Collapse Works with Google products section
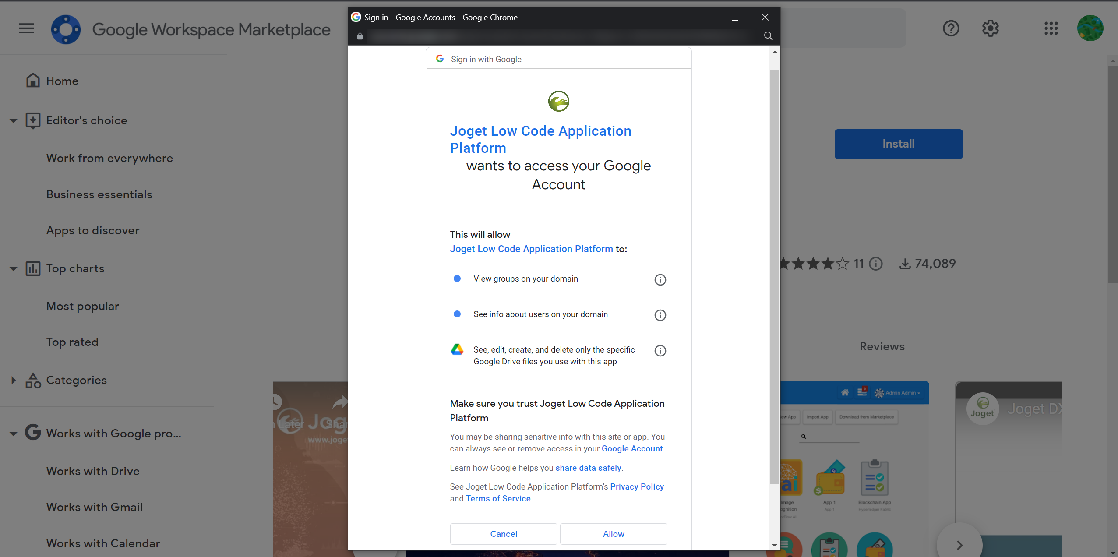1118x557 pixels. click(x=14, y=434)
